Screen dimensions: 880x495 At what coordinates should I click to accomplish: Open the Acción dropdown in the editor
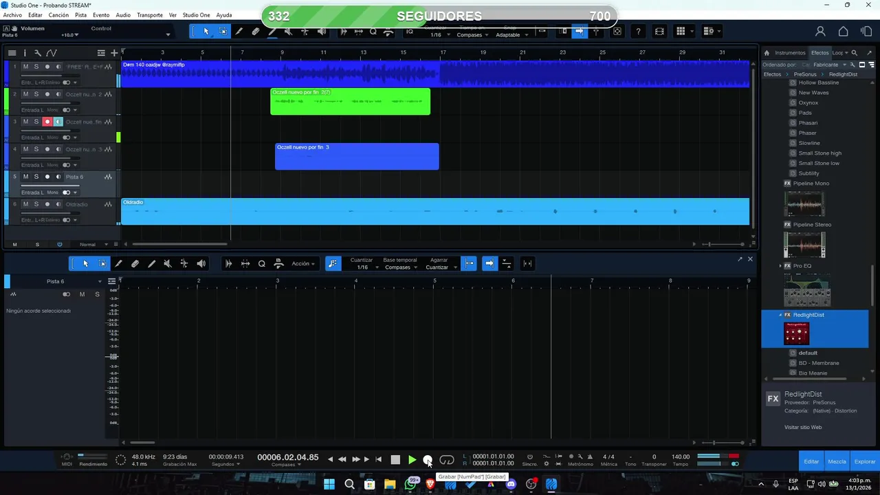(303, 263)
